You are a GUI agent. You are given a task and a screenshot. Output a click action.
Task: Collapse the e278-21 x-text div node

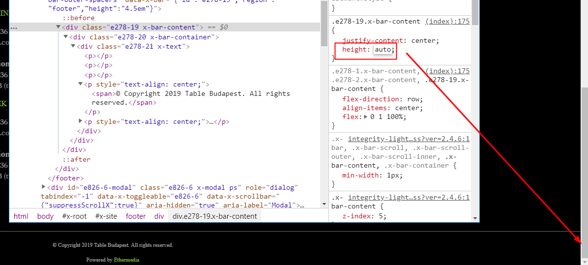pos(73,47)
